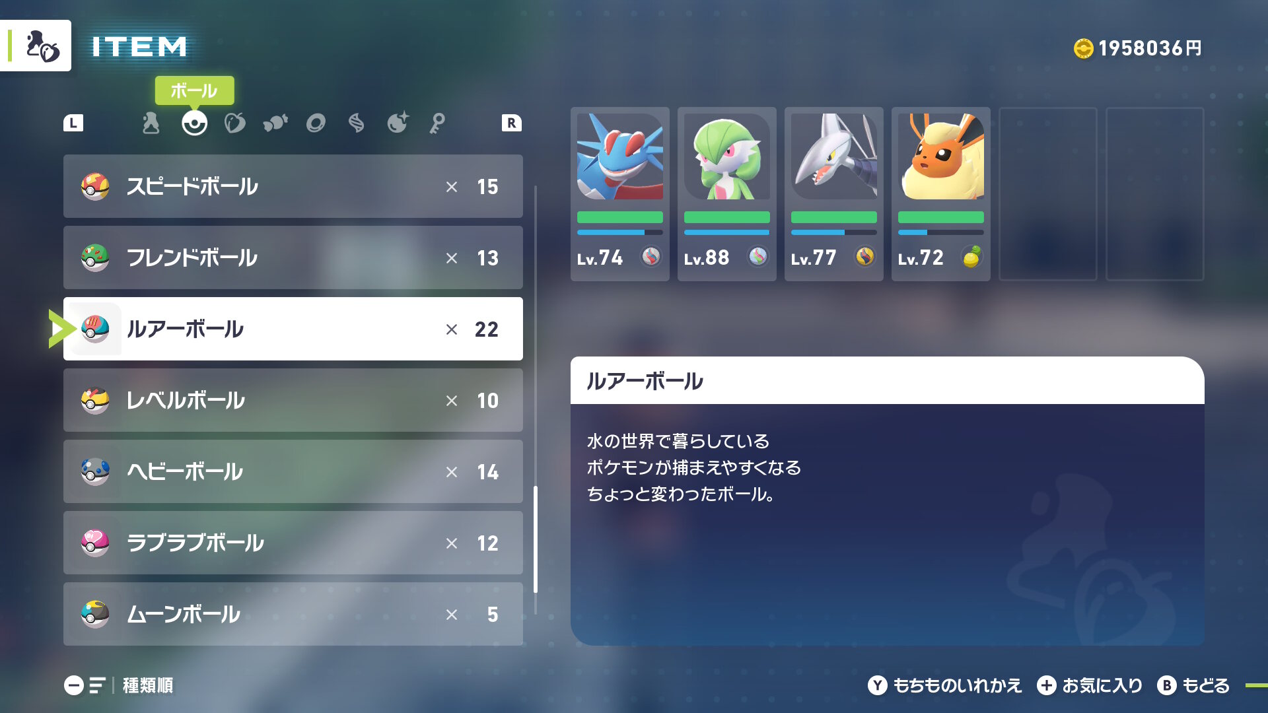Select ムーンボール at the list bottom
The image size is (1268, 713).
coord(293,614)
